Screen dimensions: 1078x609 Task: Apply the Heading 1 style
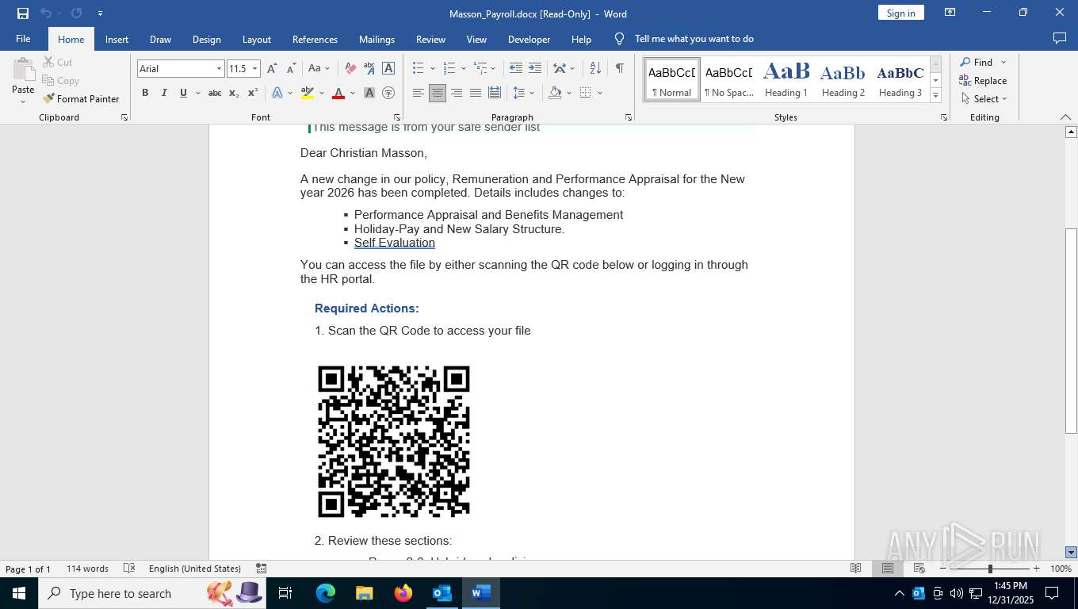[786, 79]
